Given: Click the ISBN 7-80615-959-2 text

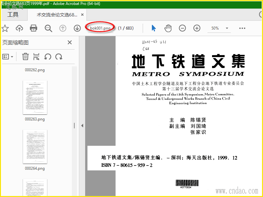Looking at the screenshot, I should click(127, 165).
